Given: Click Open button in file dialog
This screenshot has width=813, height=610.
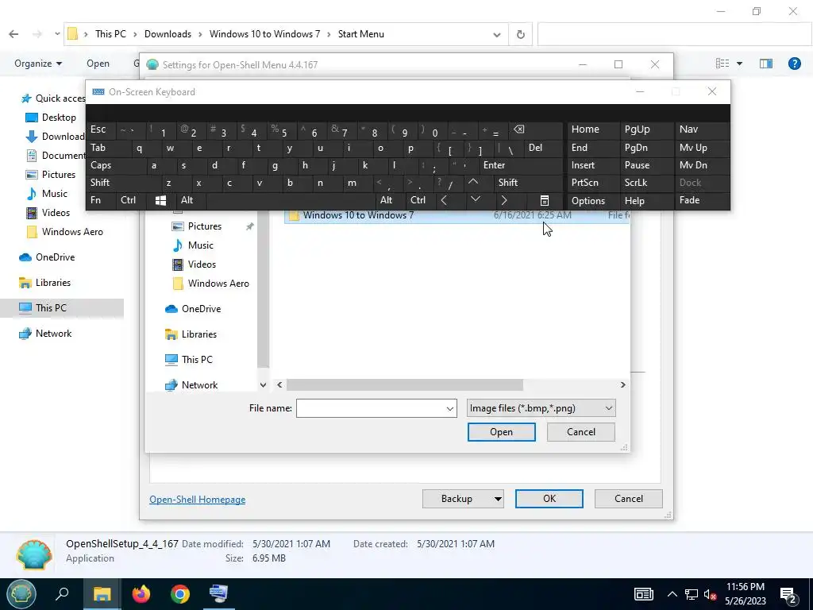Looking at the screenshot, I should tap(502, 432).
